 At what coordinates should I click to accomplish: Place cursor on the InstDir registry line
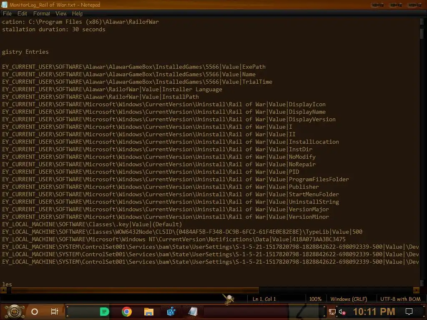point(157,150)
